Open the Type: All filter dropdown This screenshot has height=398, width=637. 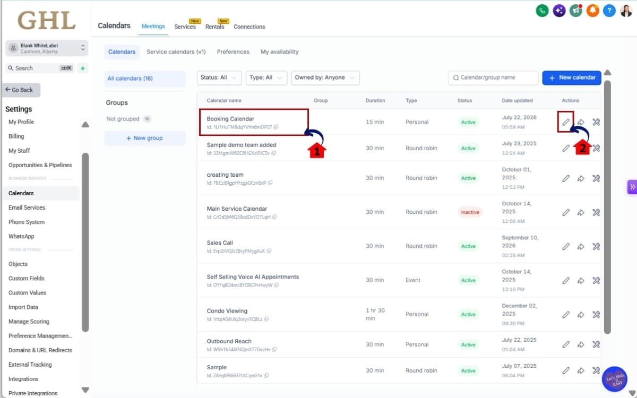(x=266, y=77)
